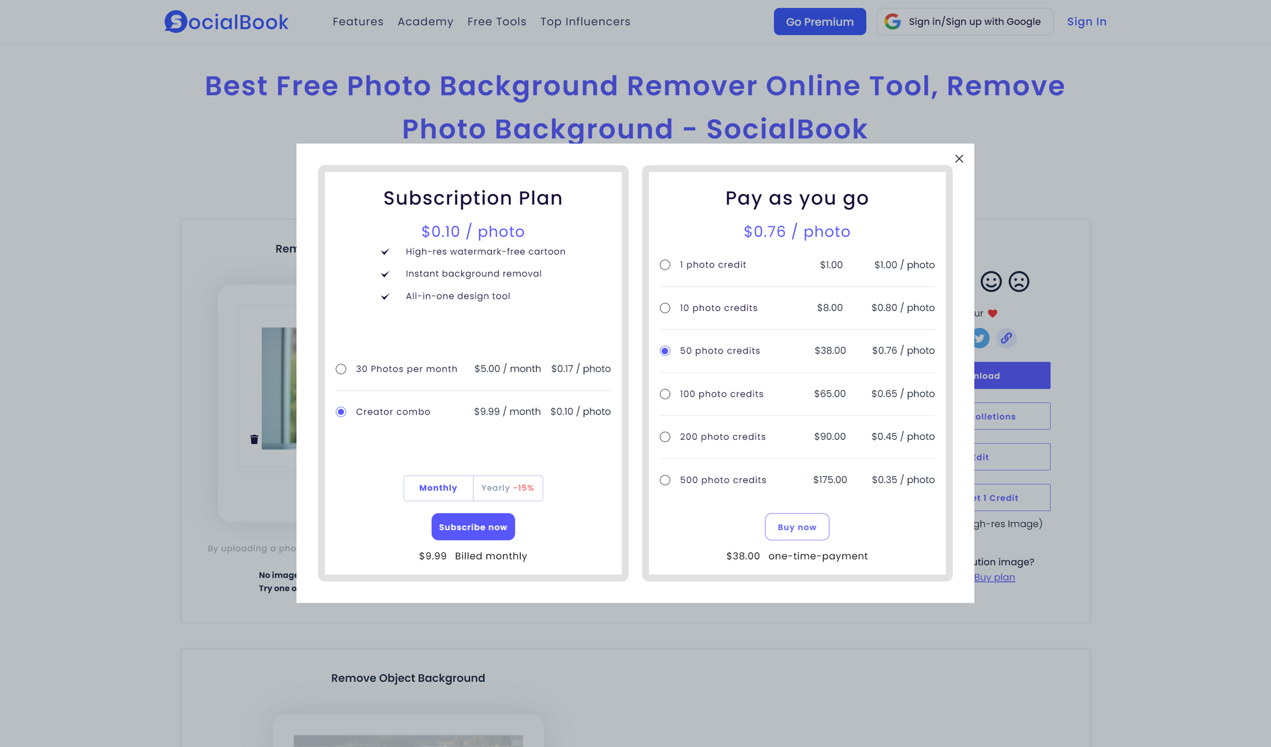The width and height of the screenshot is (1271, 747).
Task: Click the Google logo in sign-in button
Action: tap(892, 22)
